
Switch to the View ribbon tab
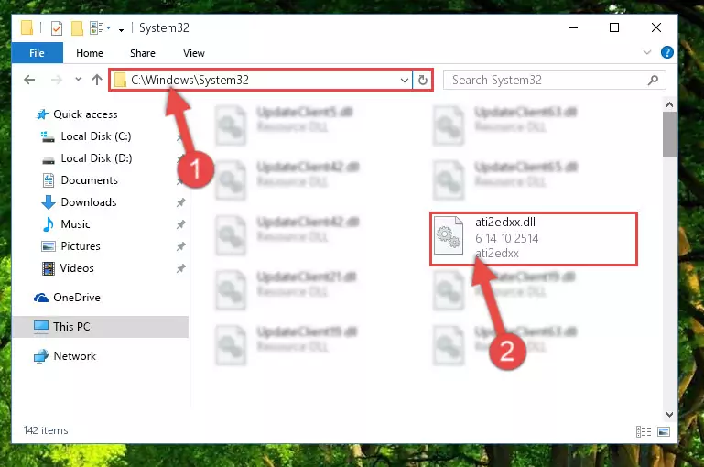(194, 53)
